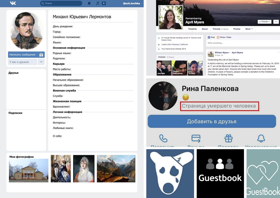Screen dimensions: 280x198
Task: Click the phone call icon
Action: point(163,138)
